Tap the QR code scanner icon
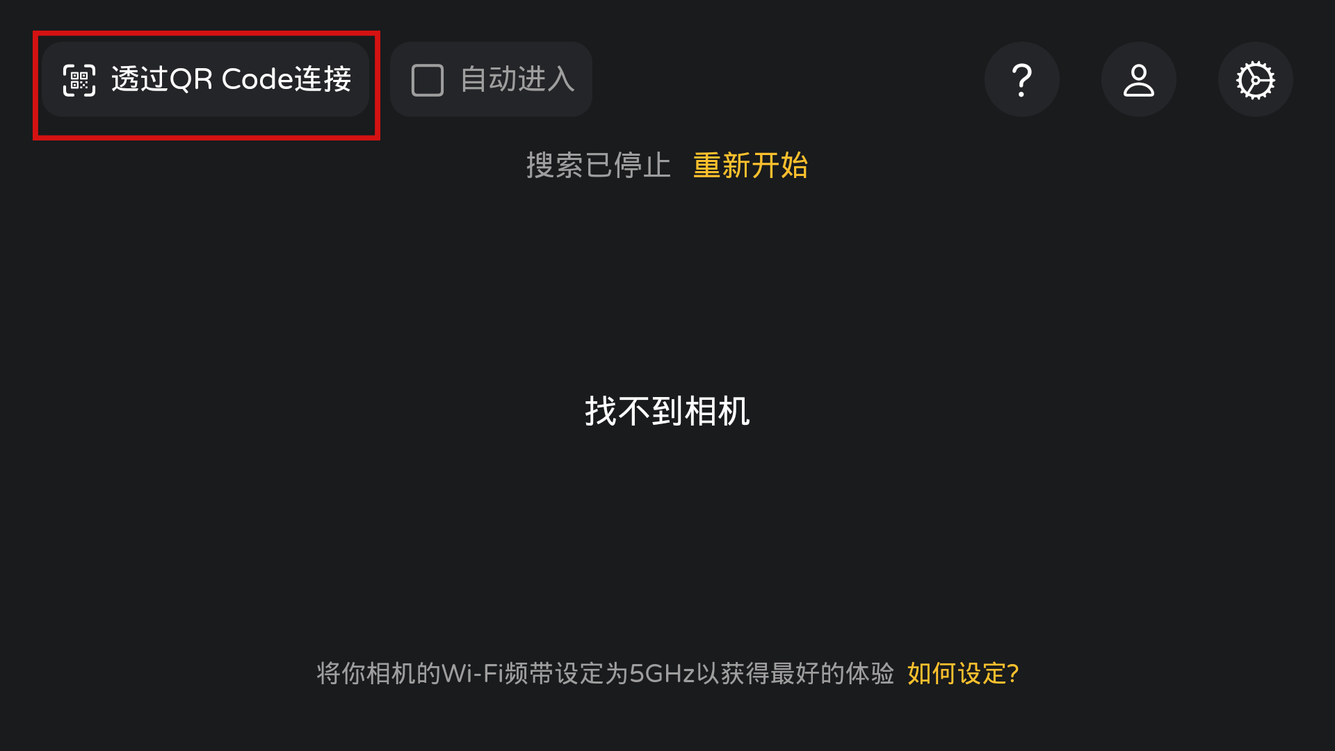This screenshot has height=751, width=1335. [79, 80]
